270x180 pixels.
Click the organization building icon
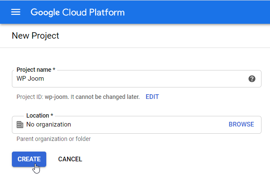click(x=20, y=124)
